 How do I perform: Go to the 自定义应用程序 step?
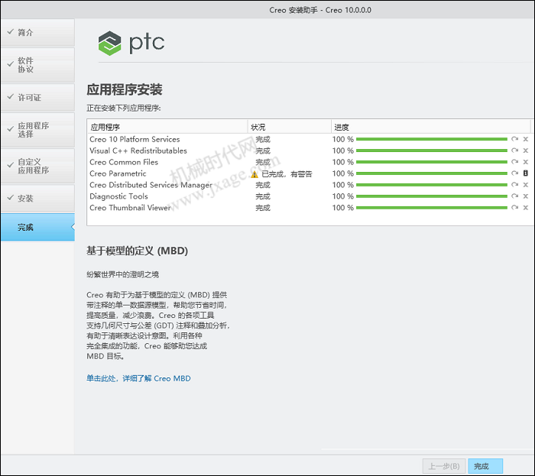pyautogui.click(x=37, y=166)
